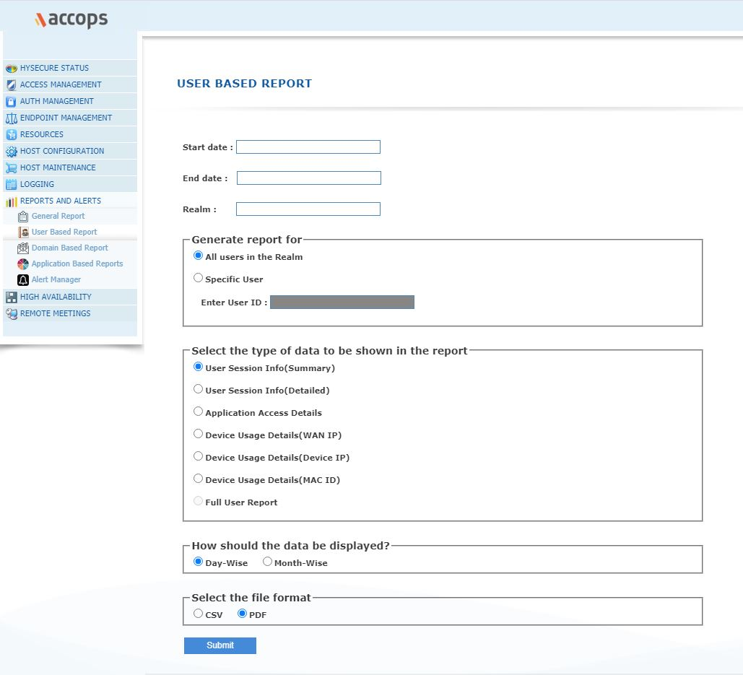Click into the Realm field
The width and height of the screenshot is (743, 675).
point(308,209)
